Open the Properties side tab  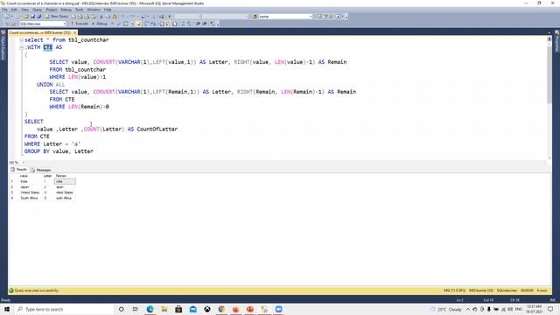(x=556, y=41)
